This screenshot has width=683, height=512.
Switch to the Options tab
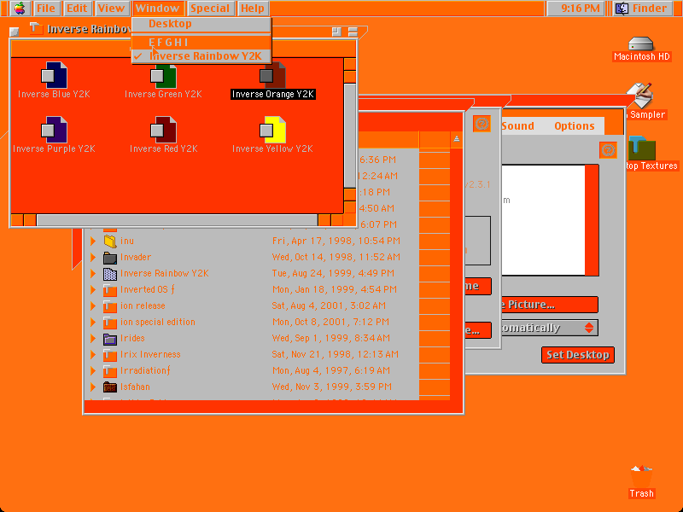coord(574,125)
